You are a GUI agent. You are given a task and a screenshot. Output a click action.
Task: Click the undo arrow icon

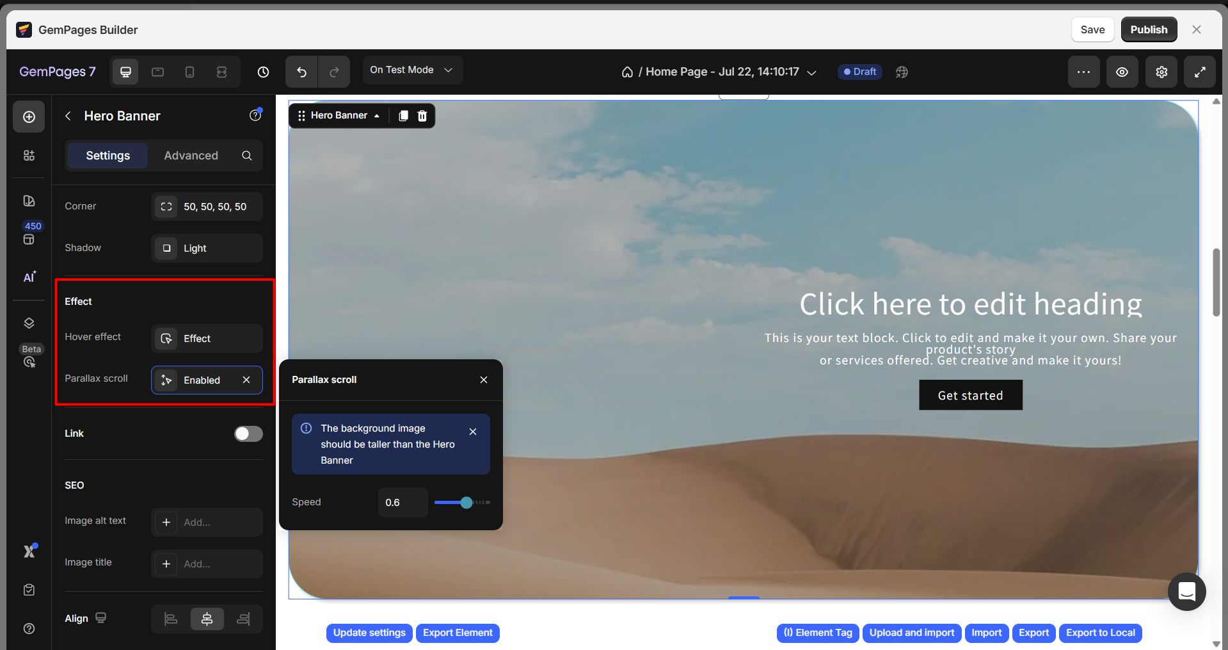pyautogui.click(x=301, y=72)
